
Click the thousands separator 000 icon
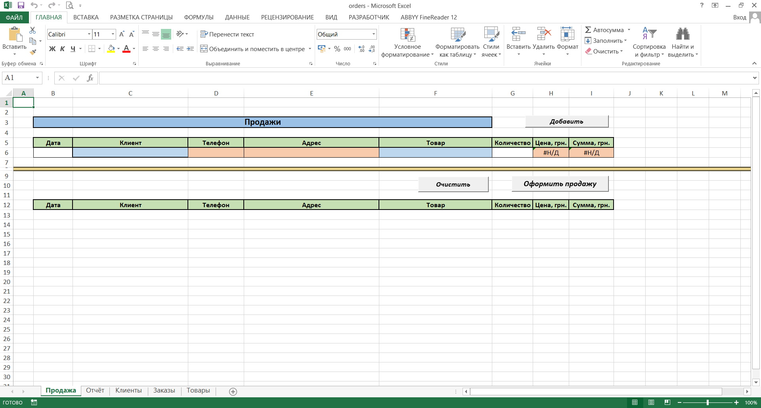pyautogui.click(x=347, y=49)
